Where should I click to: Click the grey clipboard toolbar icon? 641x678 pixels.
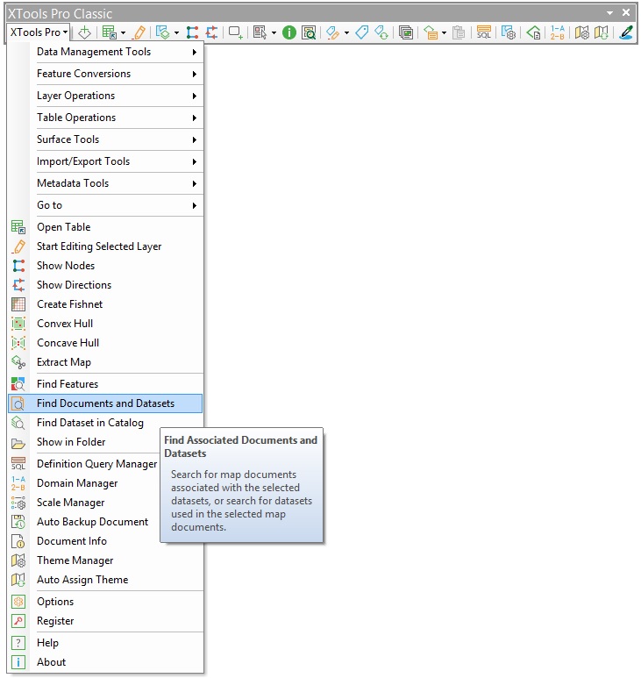[459, 32]
